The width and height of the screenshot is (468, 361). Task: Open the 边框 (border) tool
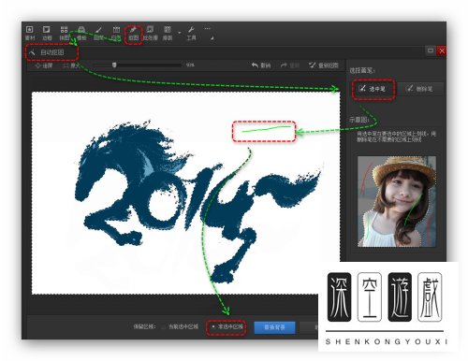tap(47, 34)
